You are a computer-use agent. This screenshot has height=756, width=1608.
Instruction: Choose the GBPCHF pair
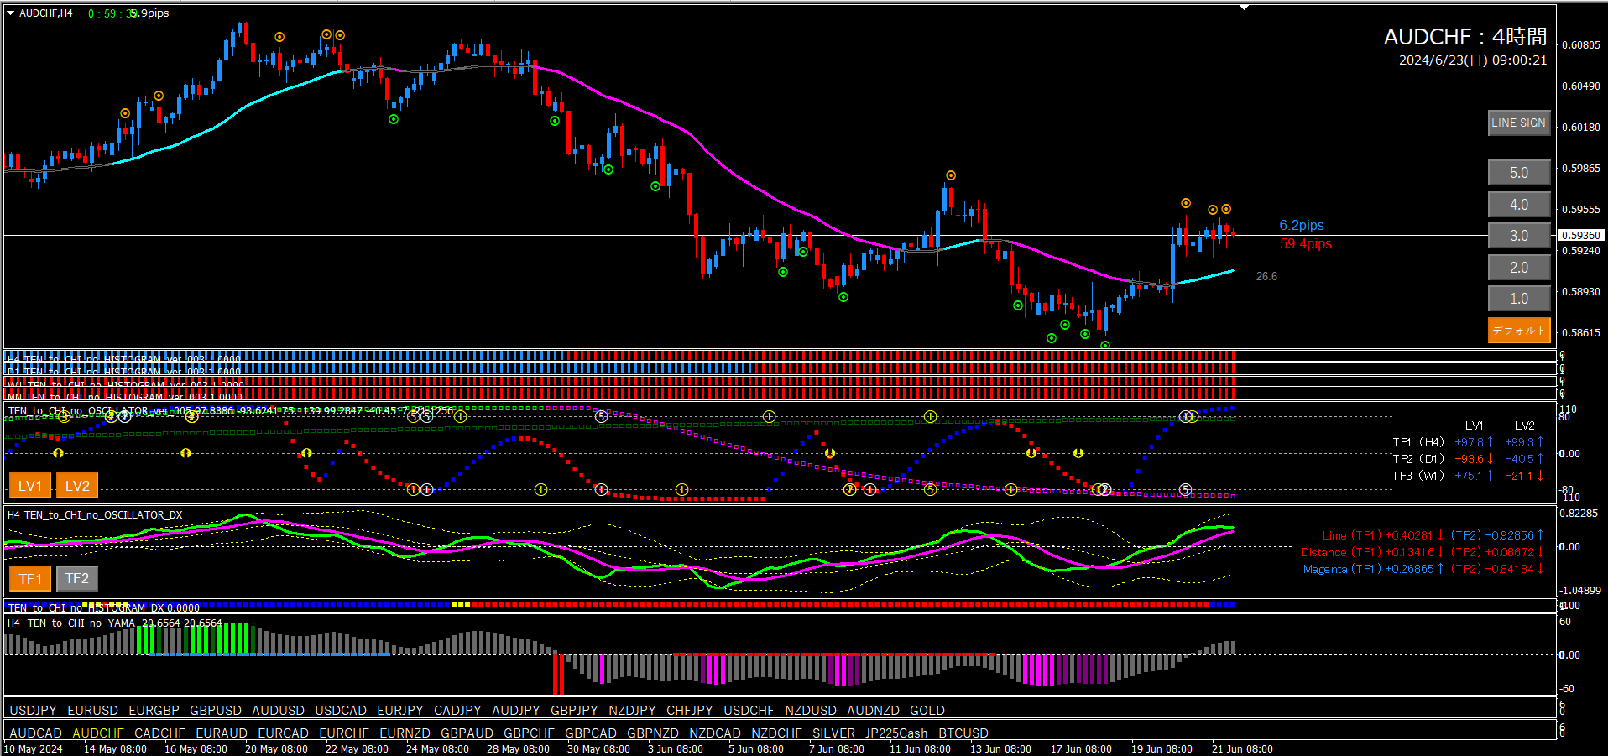pos(530,733)
